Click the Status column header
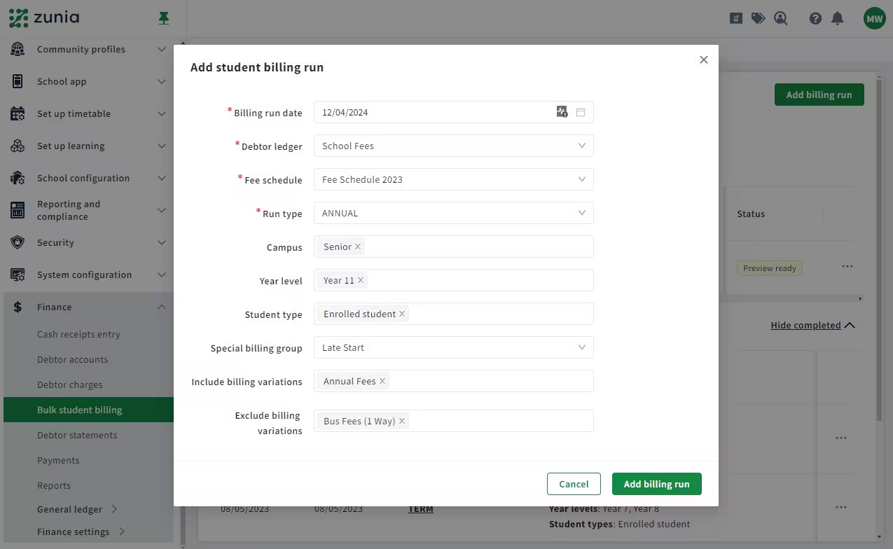The height and width of the screenshot is (549, 893). coord(751,214)
